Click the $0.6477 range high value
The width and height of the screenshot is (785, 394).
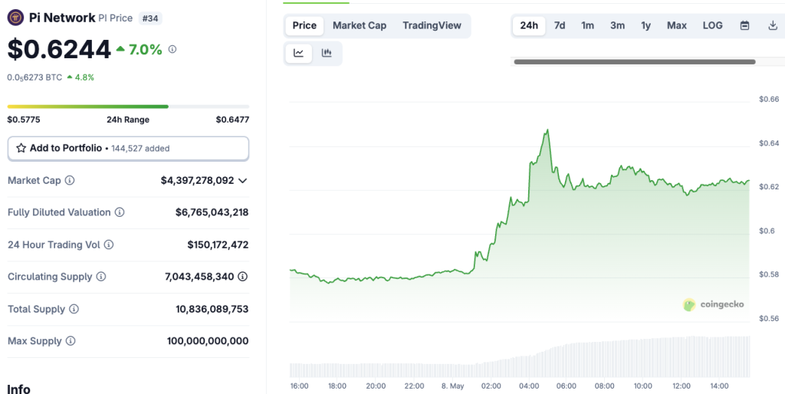[x=232, y=120]
